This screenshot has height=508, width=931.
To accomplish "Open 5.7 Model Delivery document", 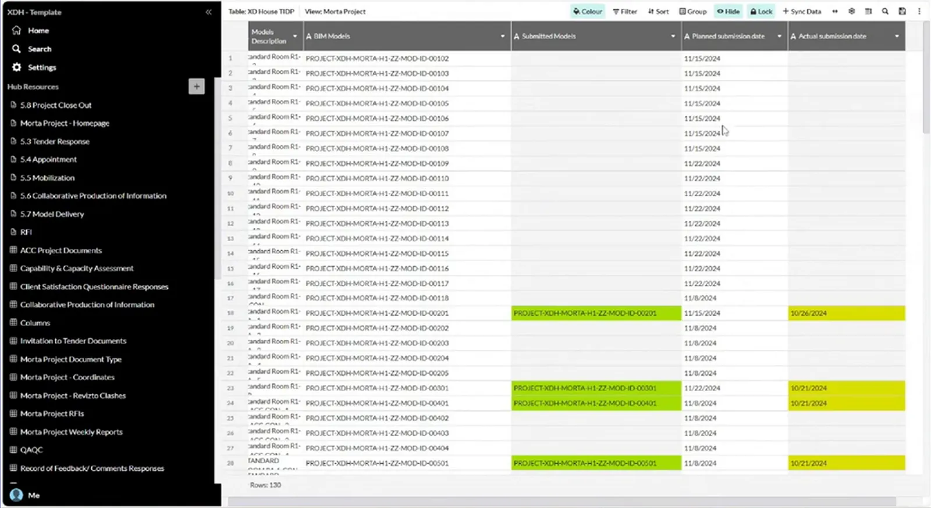I will pos(52,214).
